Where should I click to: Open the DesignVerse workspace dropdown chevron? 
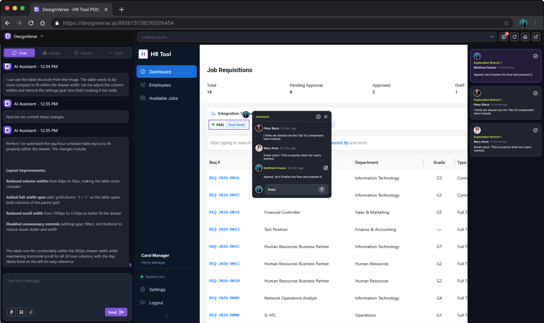[42, 36]
